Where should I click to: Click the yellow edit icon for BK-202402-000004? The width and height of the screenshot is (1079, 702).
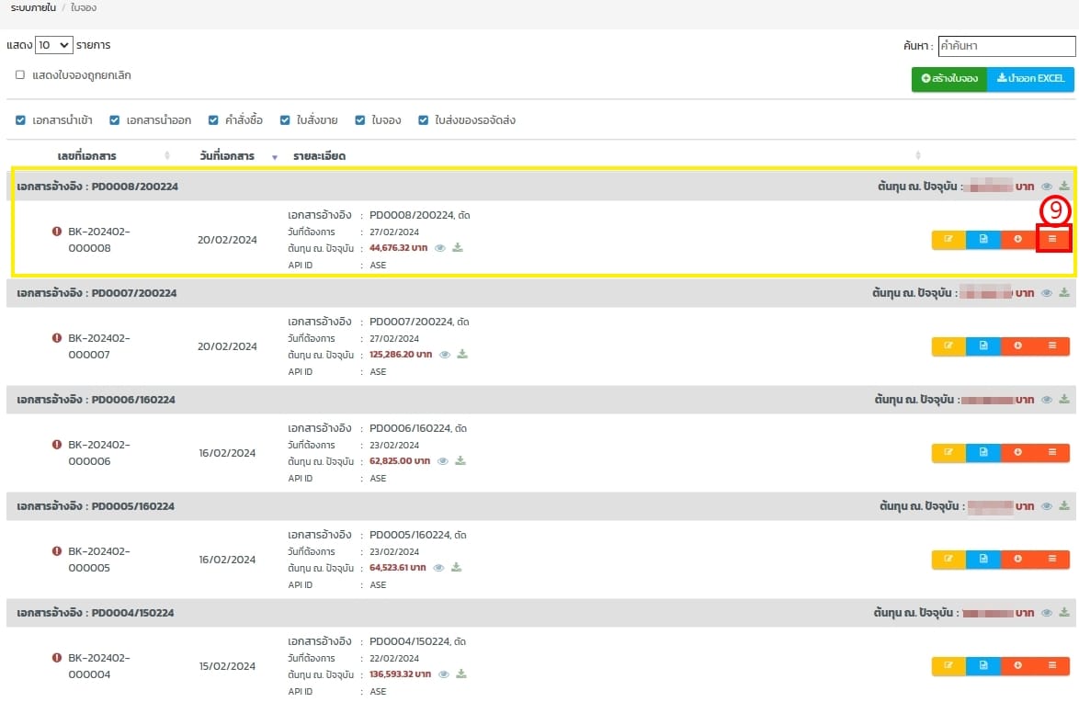[x=948, y=666]
